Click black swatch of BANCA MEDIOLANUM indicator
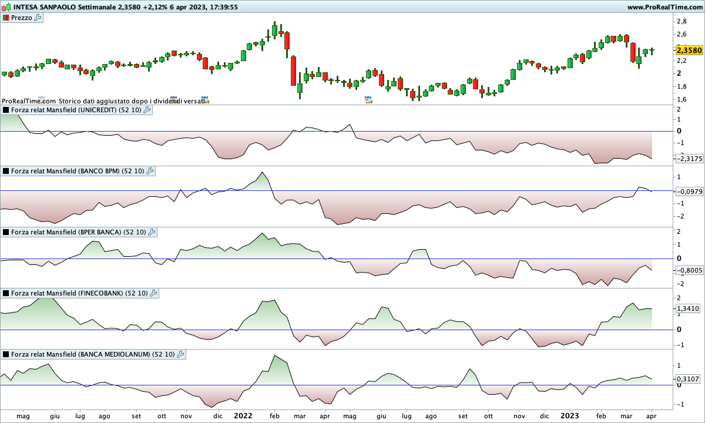Screen dimensions: 705x423 (x=6, y=354)
